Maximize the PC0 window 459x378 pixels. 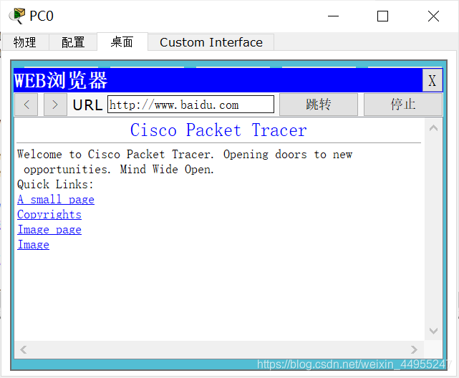tap(382, 16)
